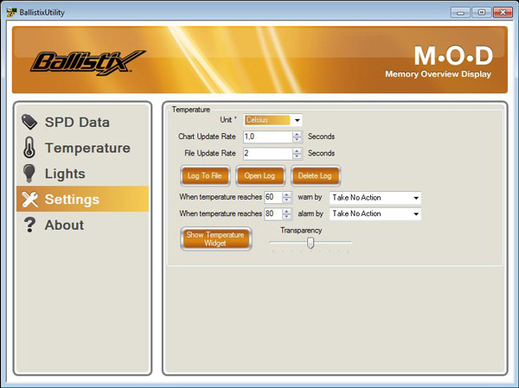
Task: Go to the Lights section
Action: [x=82, y=174]
